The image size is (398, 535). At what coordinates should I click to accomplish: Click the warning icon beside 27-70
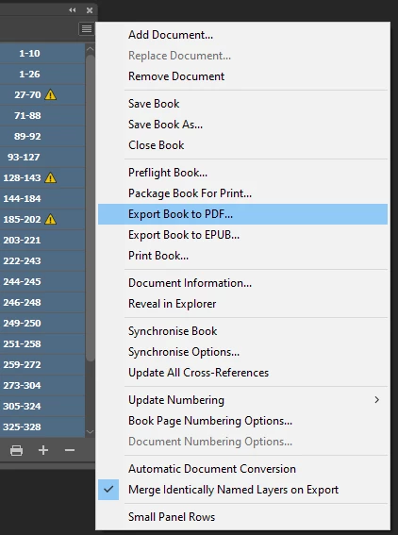tap(51, 94)
